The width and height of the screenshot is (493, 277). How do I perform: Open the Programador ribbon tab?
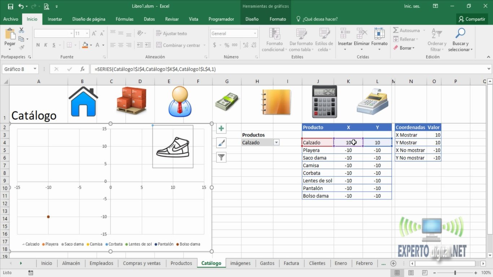(221, 19)
